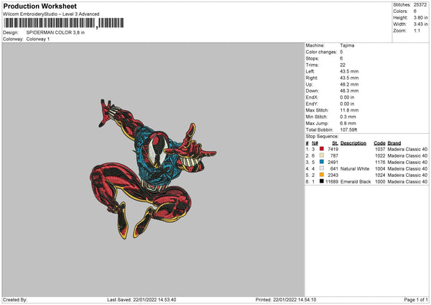Click the 'Stop Sequence:' heading

tap(322, 137)
